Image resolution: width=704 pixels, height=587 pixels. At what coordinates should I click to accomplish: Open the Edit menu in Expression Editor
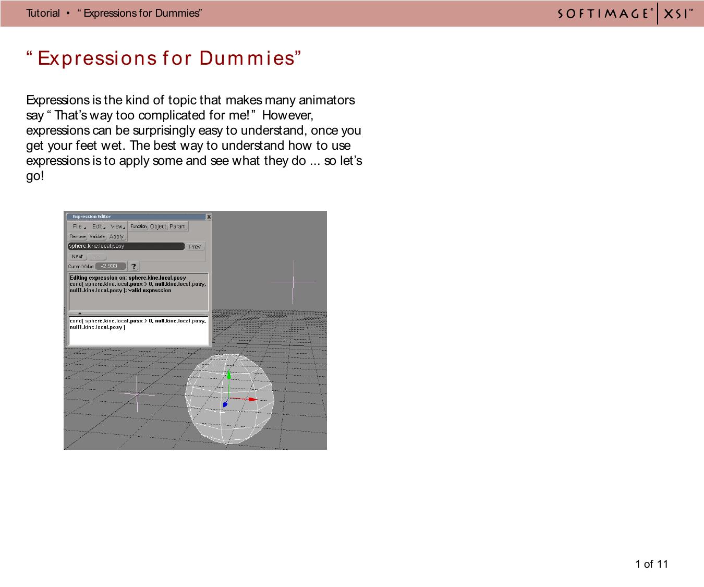tap(98, 226)
